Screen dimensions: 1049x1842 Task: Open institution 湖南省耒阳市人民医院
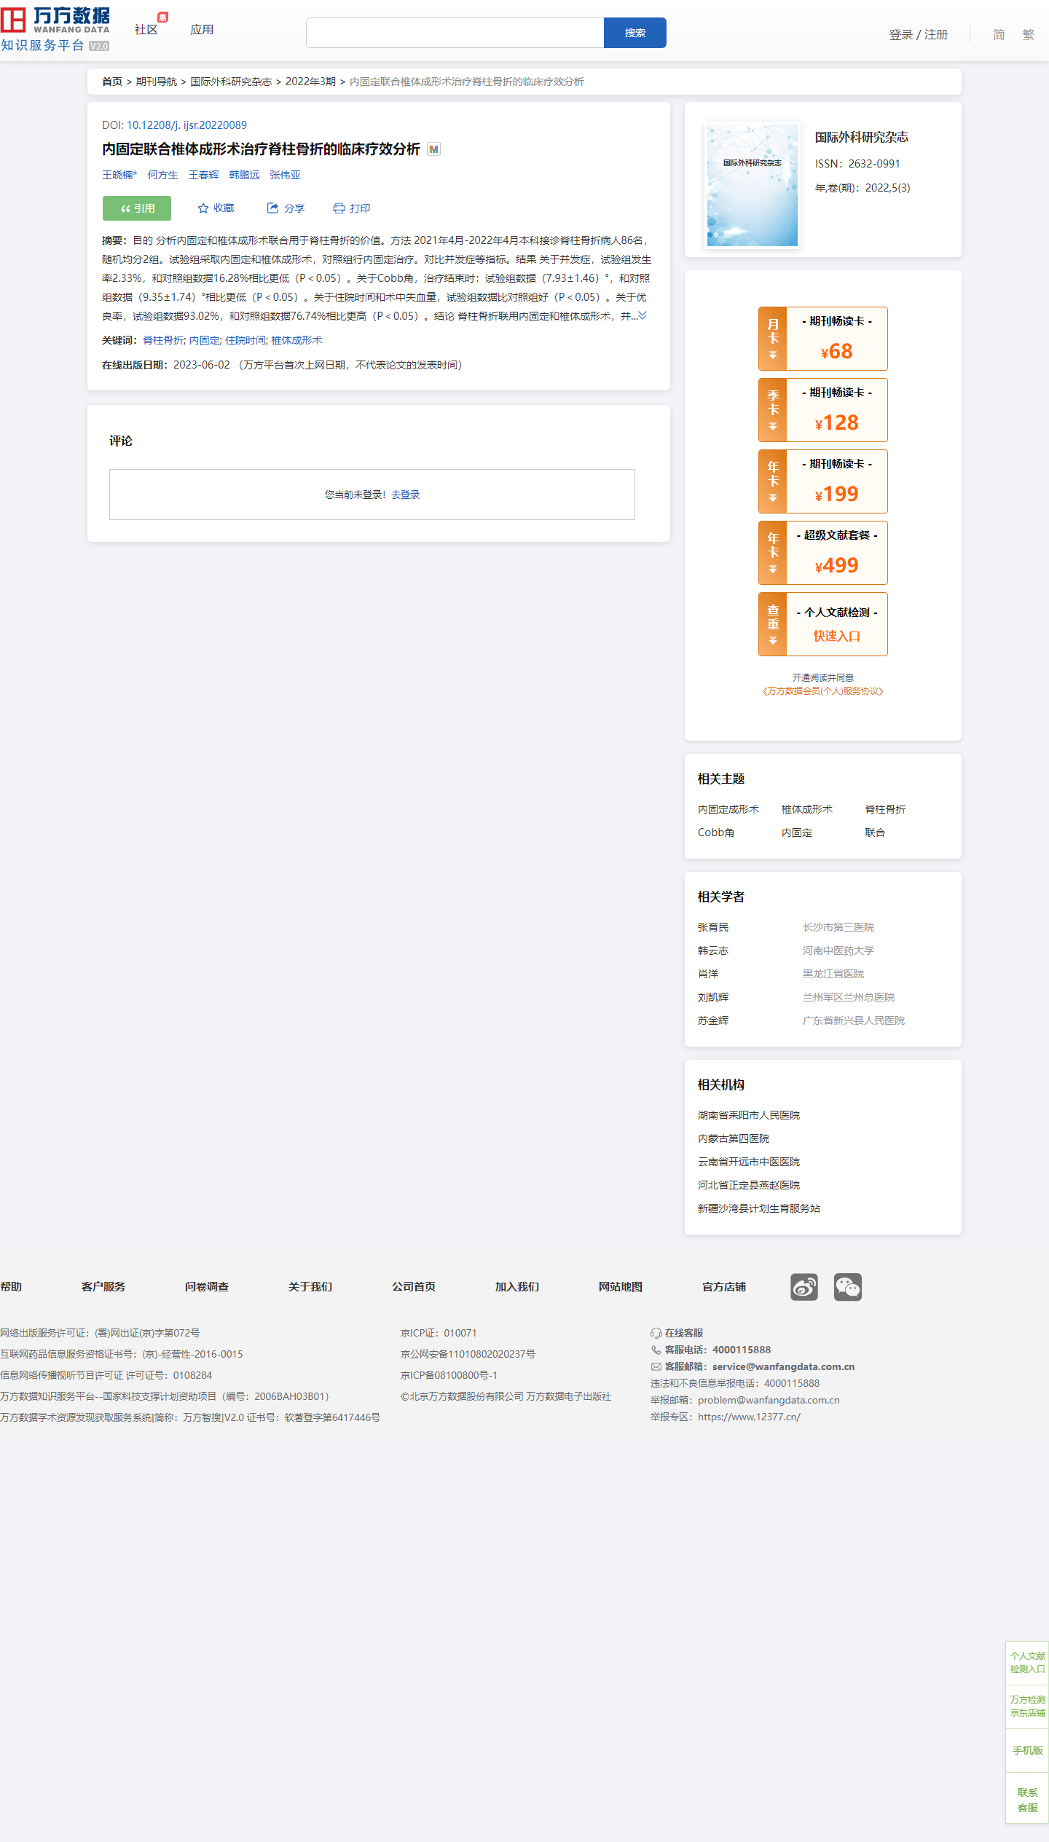click(749, 1115)
